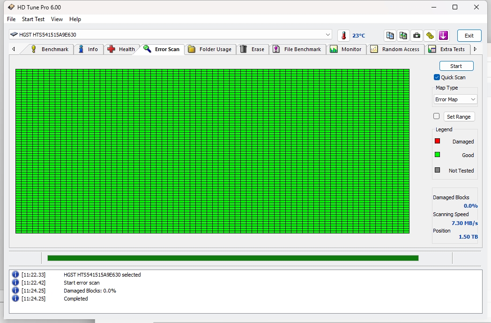Open the Start Test menu
This screenshot has height=323, width=491.
(33, 19)
